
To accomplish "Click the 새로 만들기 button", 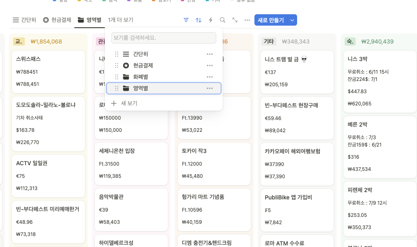I will point(271,20).
